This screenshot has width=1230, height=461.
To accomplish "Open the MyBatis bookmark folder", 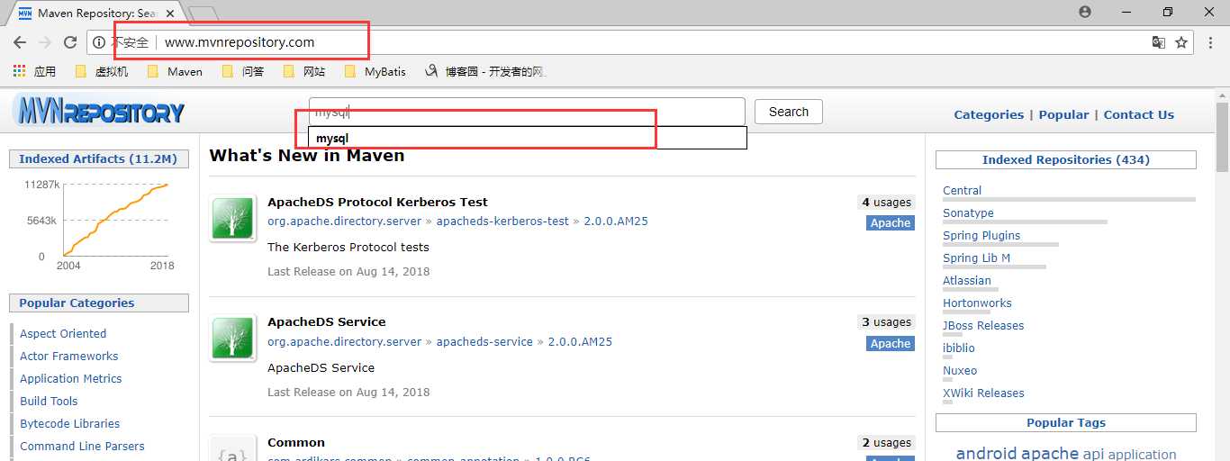I will click(x=375, y=71).
